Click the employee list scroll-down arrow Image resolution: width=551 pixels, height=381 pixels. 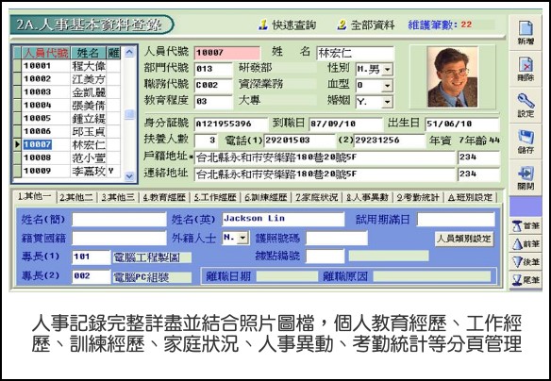(x=129, y=176)
